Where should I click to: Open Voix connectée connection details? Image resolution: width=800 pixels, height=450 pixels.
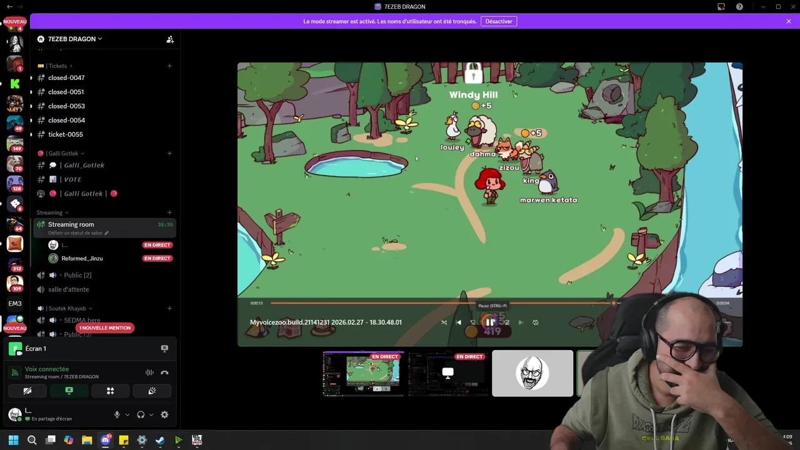tap(47, 369)
